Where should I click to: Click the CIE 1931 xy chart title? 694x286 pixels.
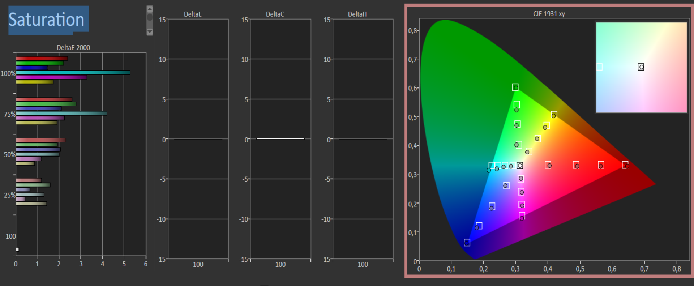point(549,14)
